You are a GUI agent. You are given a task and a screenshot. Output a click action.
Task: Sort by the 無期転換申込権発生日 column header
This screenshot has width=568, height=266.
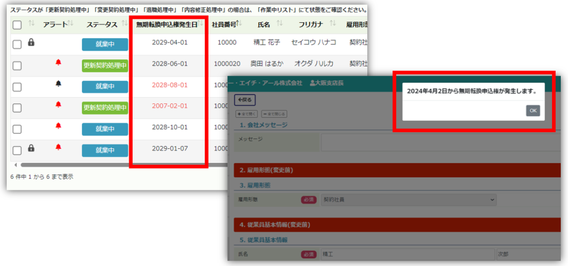[x=167, y=24]
